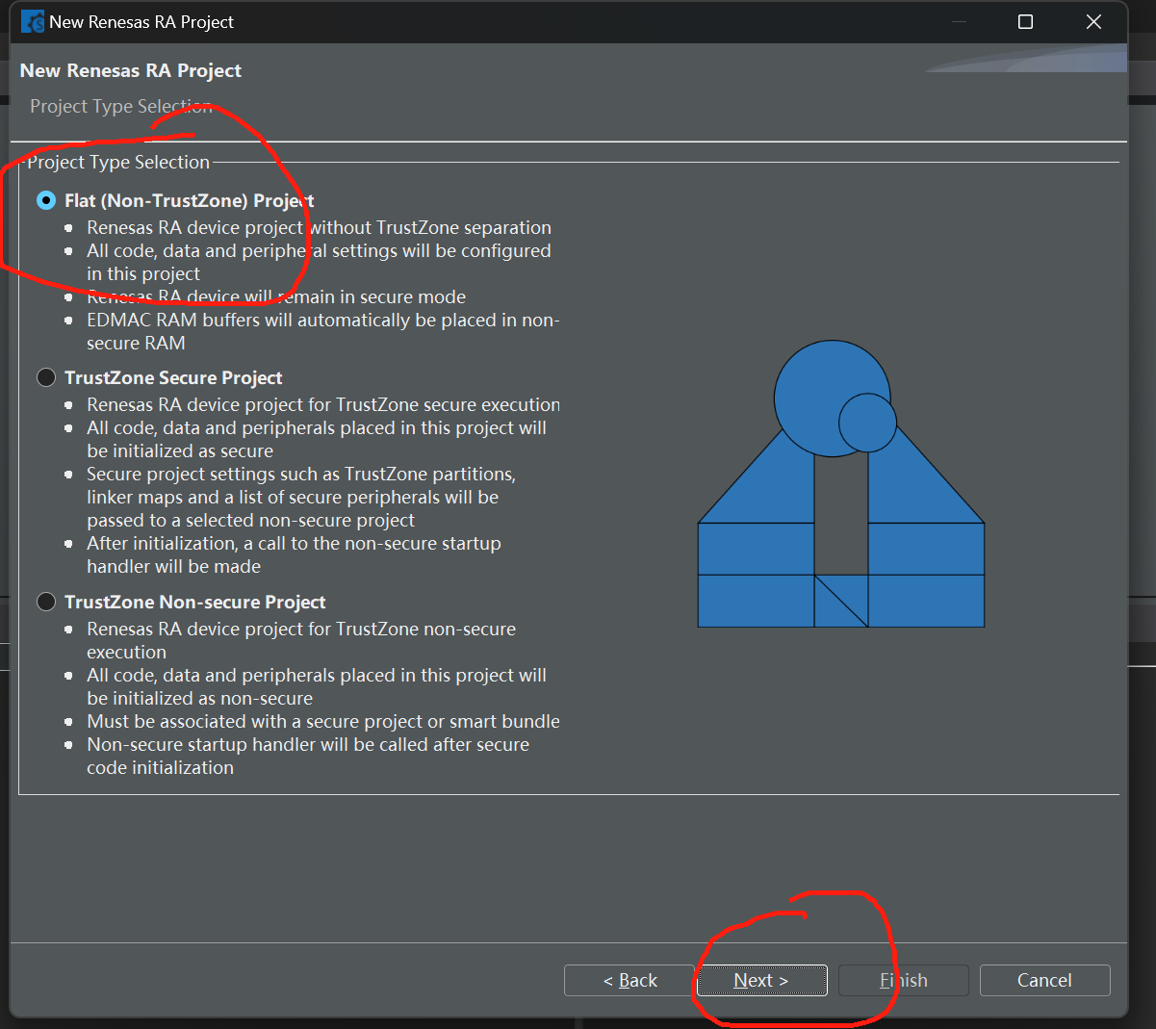
Task: Click the e2 studio icon in title bar
Action: [x=32, y=21]
